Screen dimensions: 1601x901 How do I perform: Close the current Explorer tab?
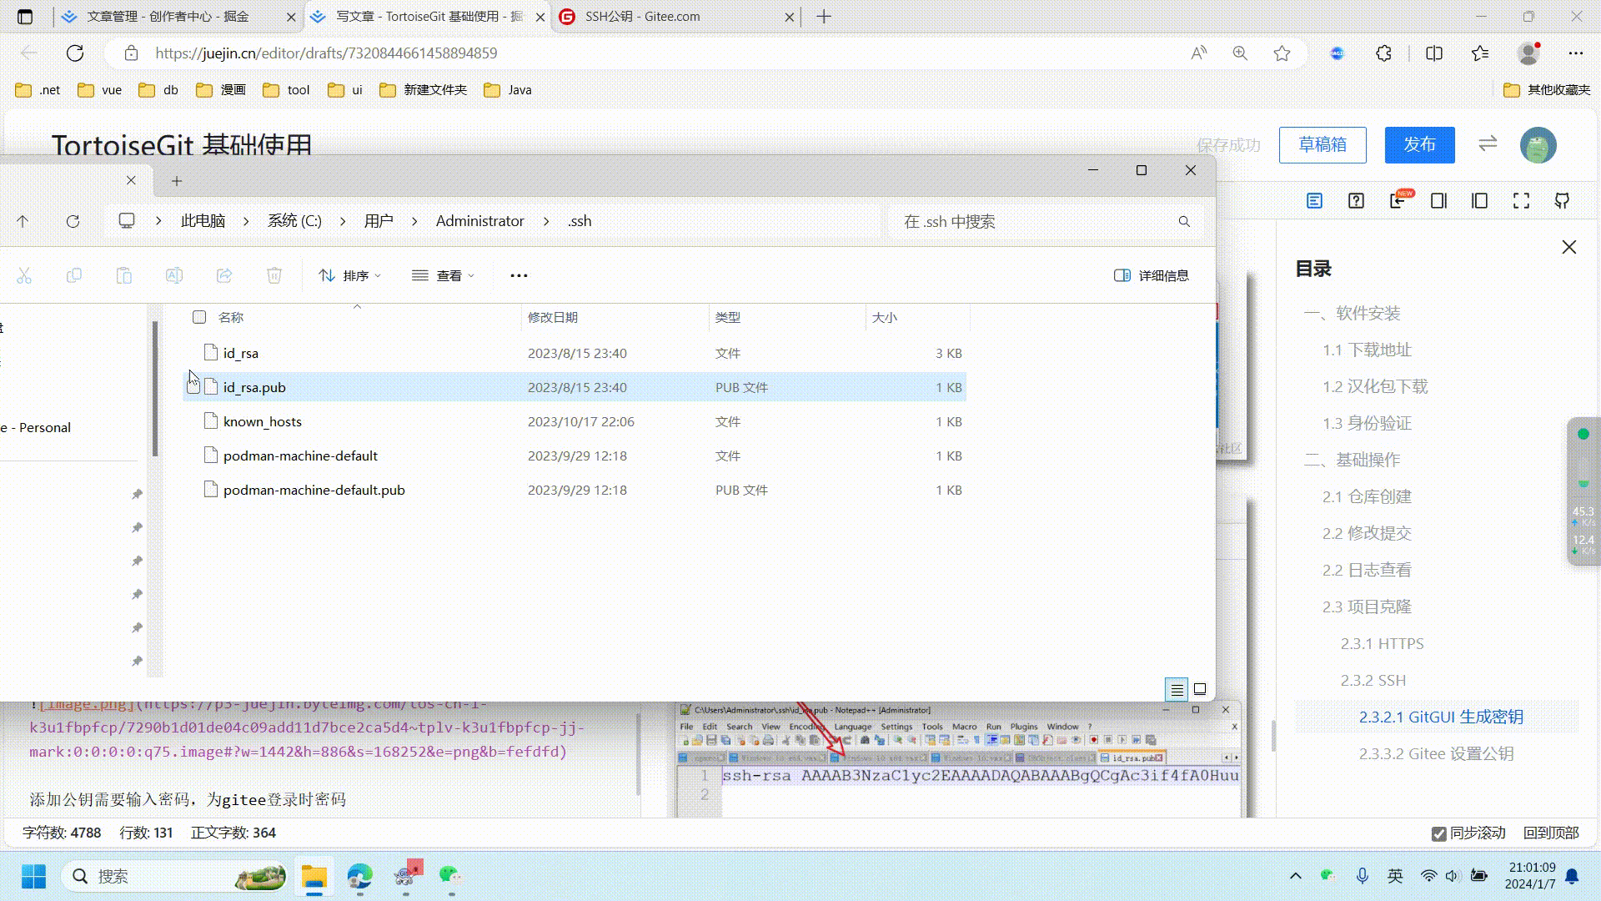tap(131, 180)
